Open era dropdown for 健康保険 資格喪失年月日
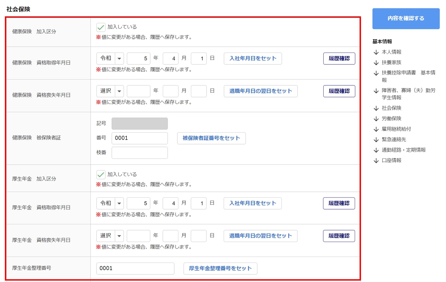The width and height of the screenshot is (446, 282). pos(110,91)
